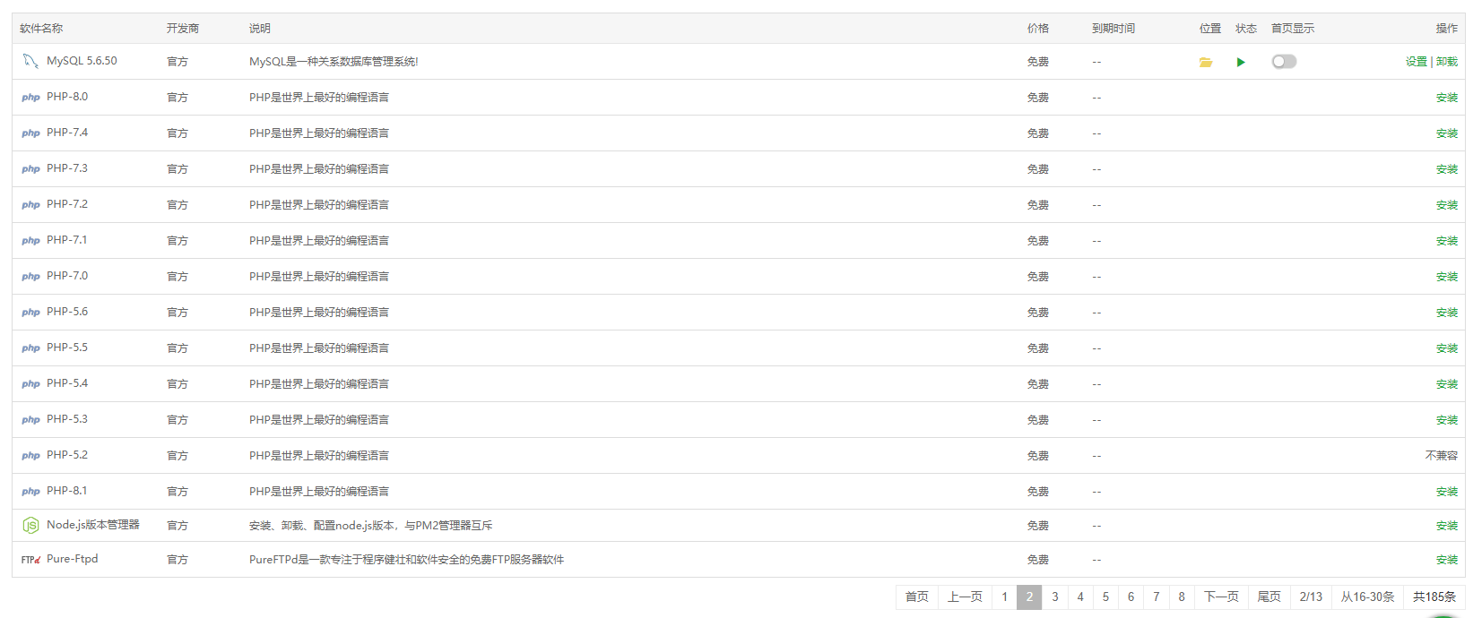Click the PHP-5.6 php logo icon

[30, 313]
